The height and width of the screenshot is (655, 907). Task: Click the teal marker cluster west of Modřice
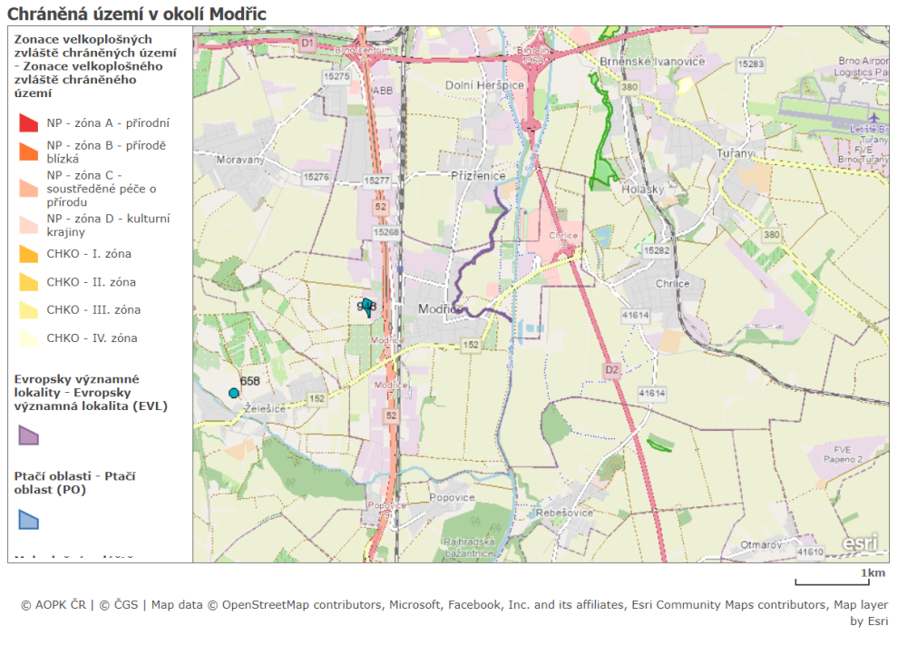pyautogui.click(x=366, y=305)
